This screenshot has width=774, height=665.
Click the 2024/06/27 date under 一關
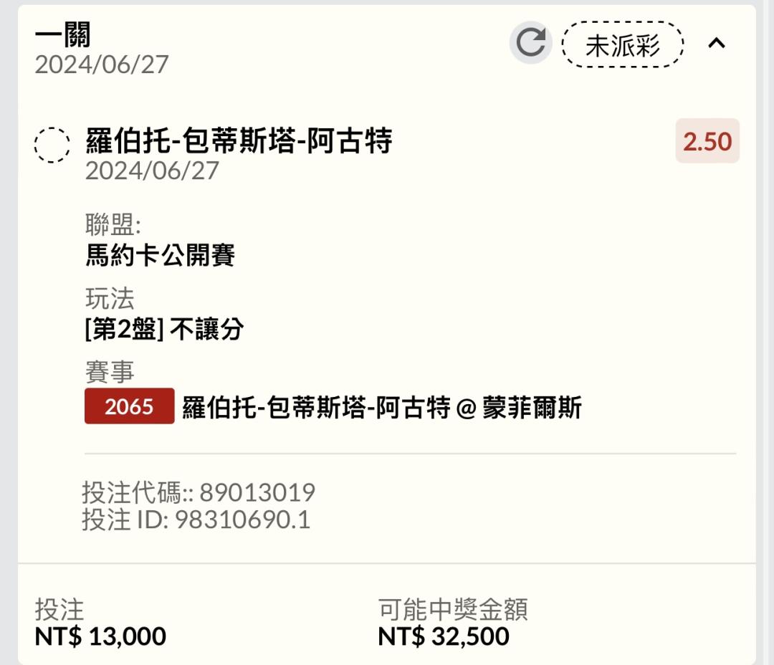102,64
